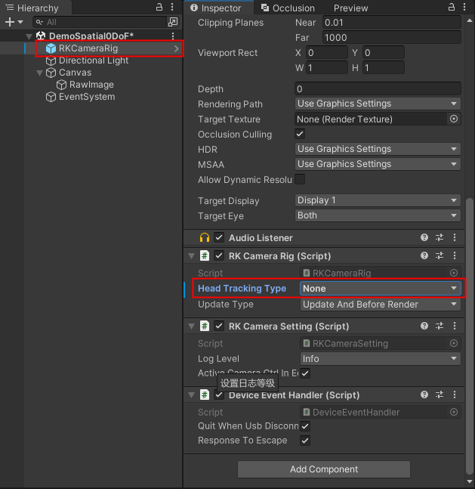Open RK Camera Setting help reference
Image resolution: width=475 pixels, height=489 pixels.
pos(424,326)
